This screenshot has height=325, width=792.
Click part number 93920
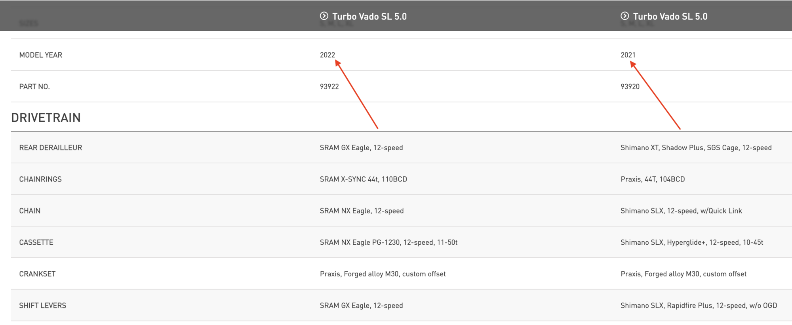pos(630,87)
